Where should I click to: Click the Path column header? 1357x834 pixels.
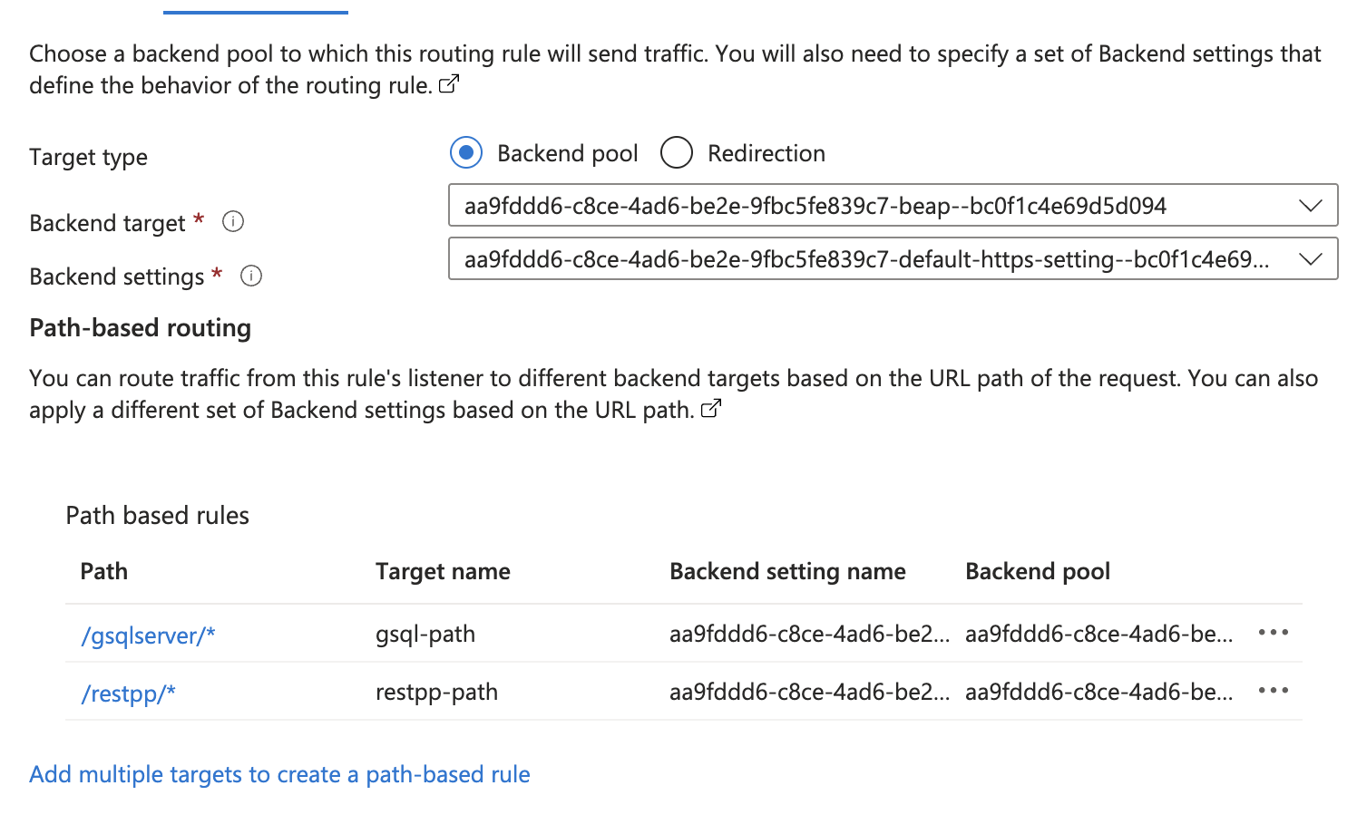click(104, 571)
